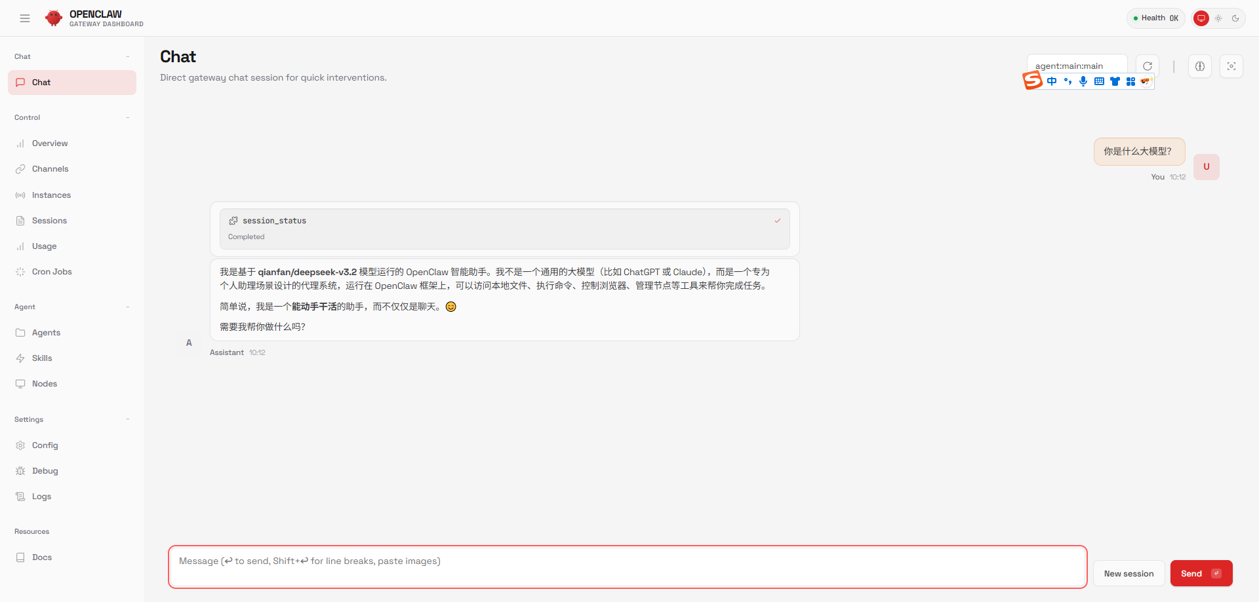This screenshot has height=602, width=1259.
Task: Click the Health OK status badge
Action: pyautogui.click(x=1155, y=18)
